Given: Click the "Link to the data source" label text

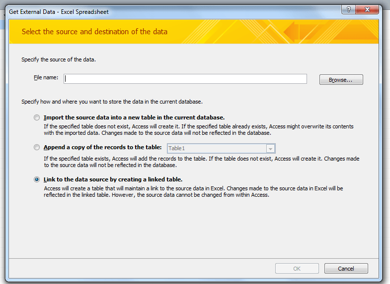Looking at the screenshot, I should [113, 179].
